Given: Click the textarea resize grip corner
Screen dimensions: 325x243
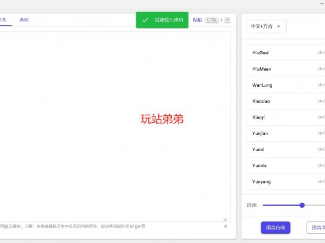Looking at the screenshot, I should coord(225,219).
